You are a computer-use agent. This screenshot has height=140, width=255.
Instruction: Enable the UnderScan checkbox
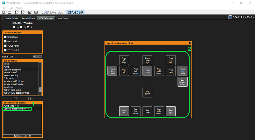pyautogui.click(x=5, y=37)
